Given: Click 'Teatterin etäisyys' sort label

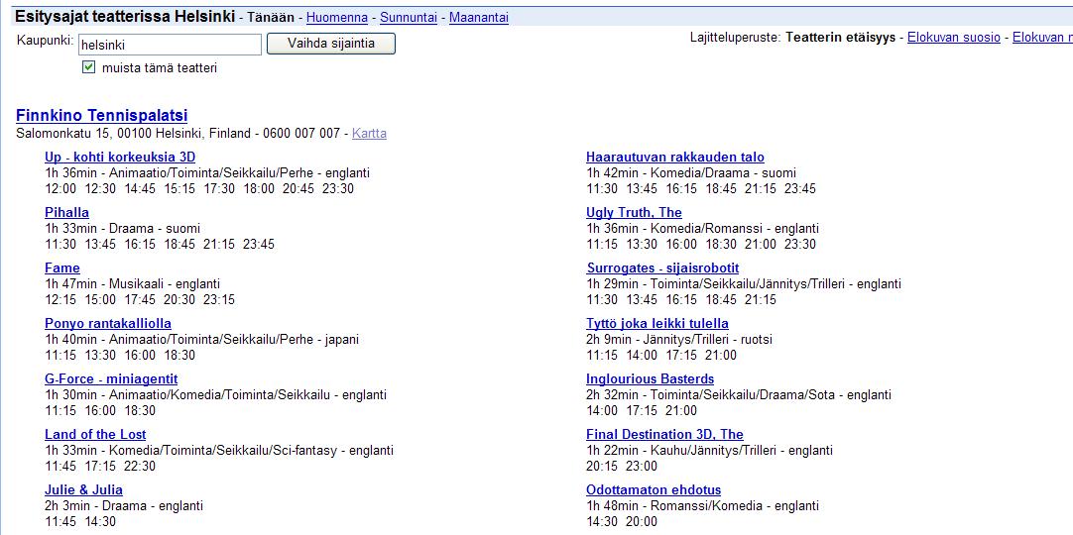Looking at the screenshot, I should pos(840,38).
